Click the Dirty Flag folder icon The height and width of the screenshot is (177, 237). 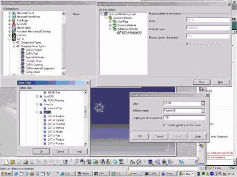pyautogui.click(x=114, y=21)
